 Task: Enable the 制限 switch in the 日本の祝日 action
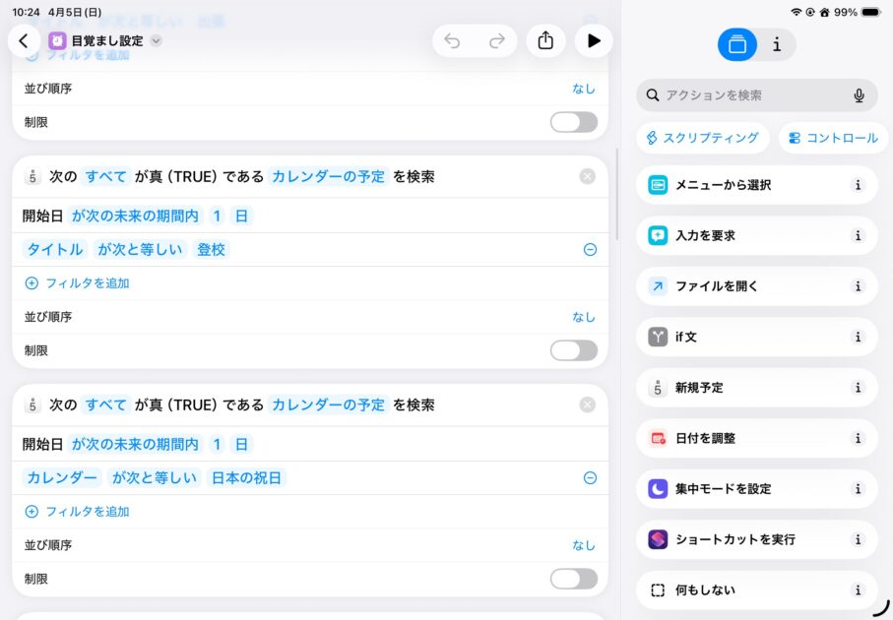point(573,579)
